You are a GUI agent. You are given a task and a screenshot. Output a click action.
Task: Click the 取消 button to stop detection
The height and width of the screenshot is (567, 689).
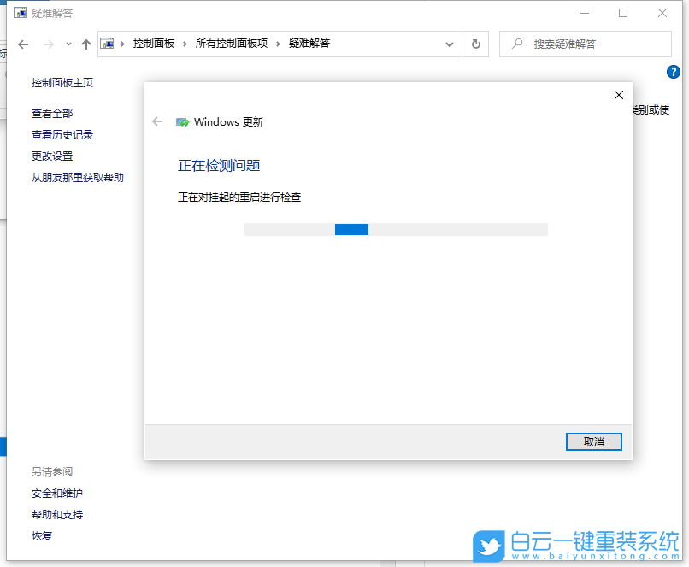[x=593, y=441]
